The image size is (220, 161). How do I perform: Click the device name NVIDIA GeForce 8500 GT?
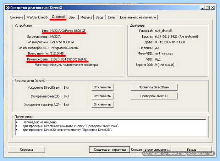(x=68, y=31)
